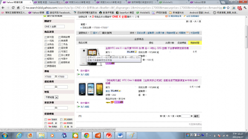Open the Yahoo! bookmark in bookmarks bar
The width and height of the screenshot is (248, 139).
pyautogui.click(x=36, y=12)
